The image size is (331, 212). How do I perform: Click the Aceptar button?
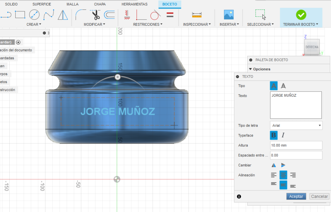click(x=296, y=196)
